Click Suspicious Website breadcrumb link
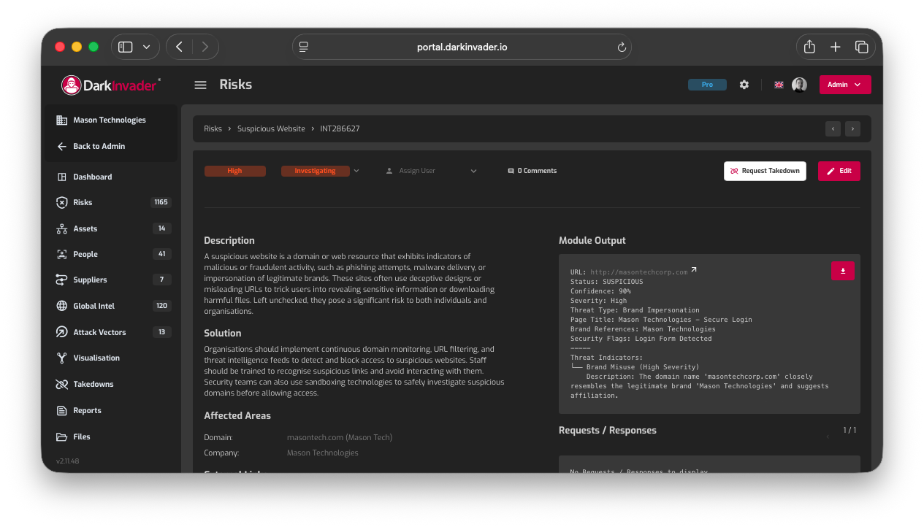 [x=271, y=128]
